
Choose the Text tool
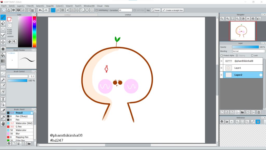click(3, 99)
